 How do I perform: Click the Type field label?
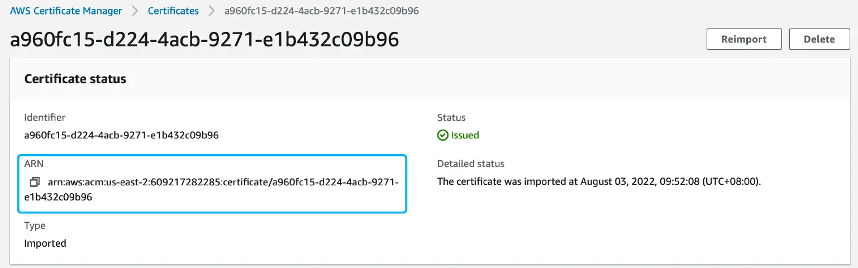point(35,226)
